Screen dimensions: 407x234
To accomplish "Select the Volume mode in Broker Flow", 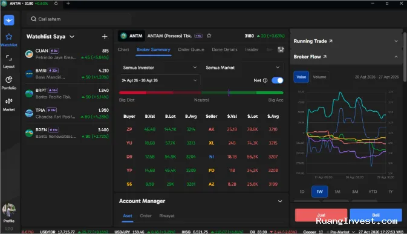I will coord(319,77).
